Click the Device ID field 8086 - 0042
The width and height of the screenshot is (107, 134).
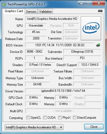35,52
